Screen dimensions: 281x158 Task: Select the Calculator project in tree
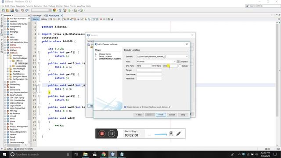tap(14, 40)
